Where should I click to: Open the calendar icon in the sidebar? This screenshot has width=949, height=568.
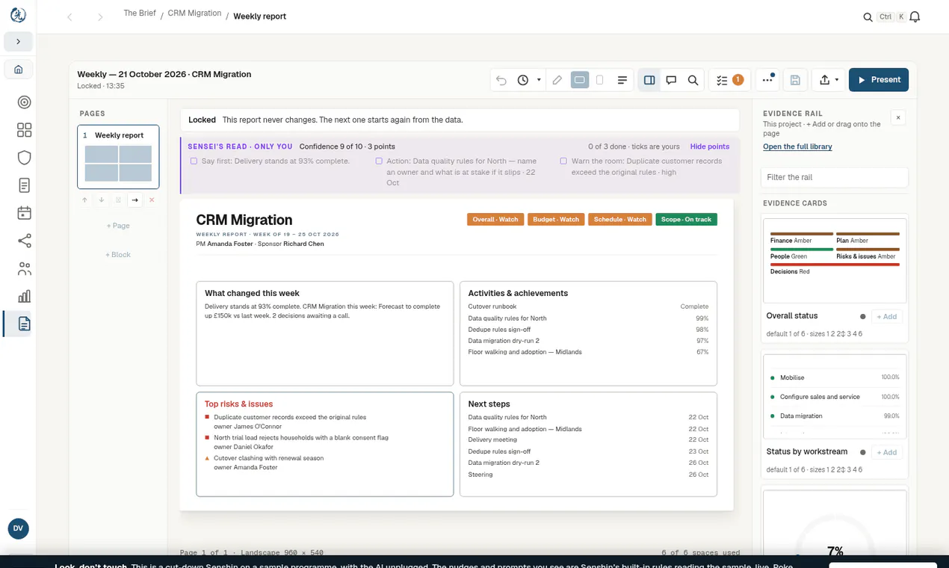click(x=25, y=213)
